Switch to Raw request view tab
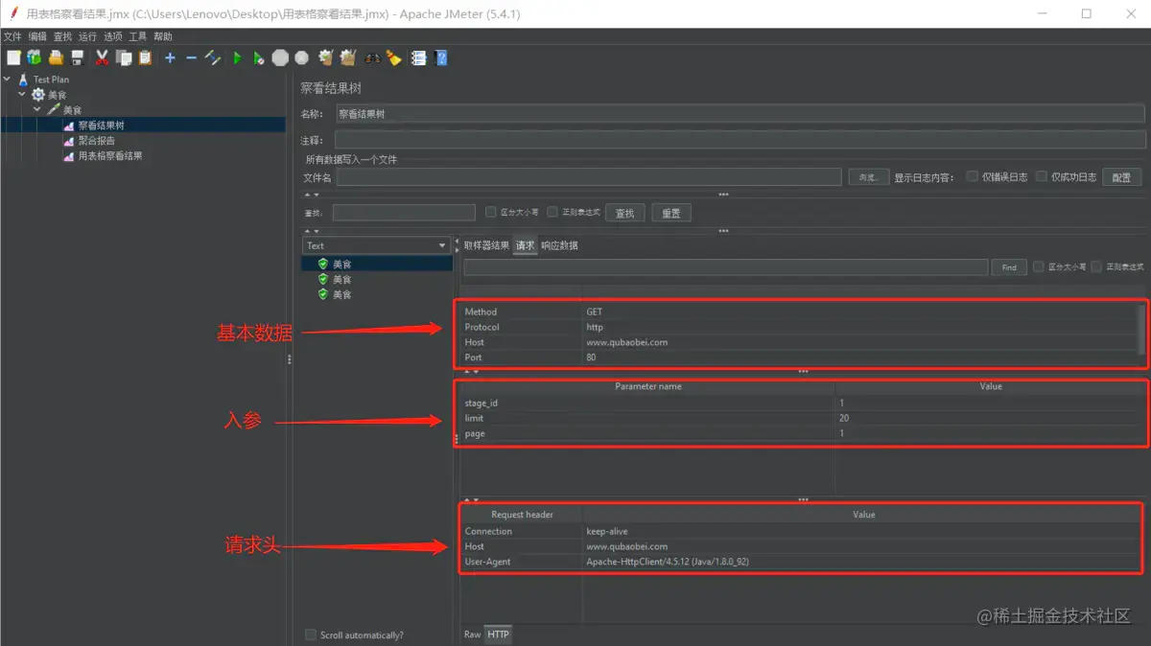Image resolution: width=1151 pixels, height=646 pixels. coord(472,634)
